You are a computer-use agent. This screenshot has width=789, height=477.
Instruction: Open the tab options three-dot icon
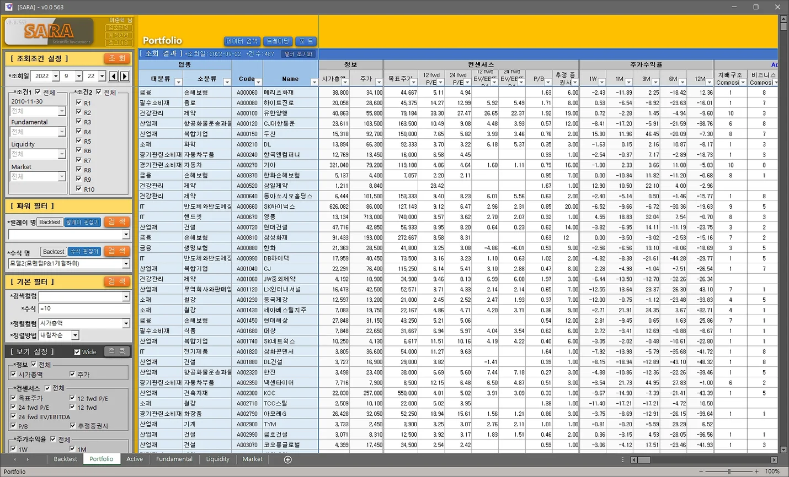pyautogui.click(x=623, y=459)
